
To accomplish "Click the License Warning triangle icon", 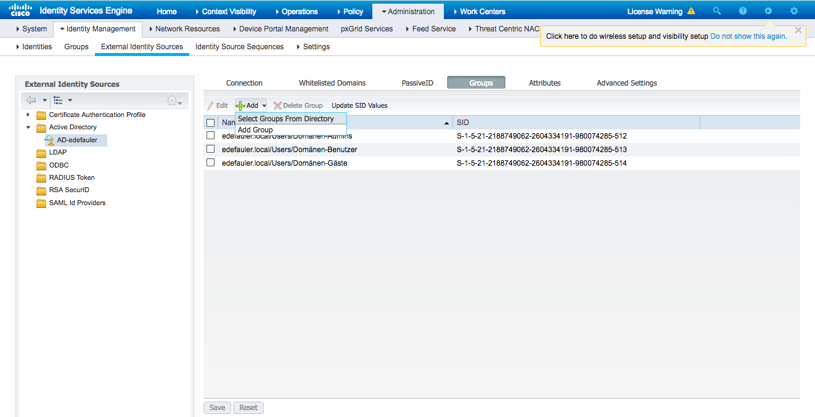I will 691,11.
